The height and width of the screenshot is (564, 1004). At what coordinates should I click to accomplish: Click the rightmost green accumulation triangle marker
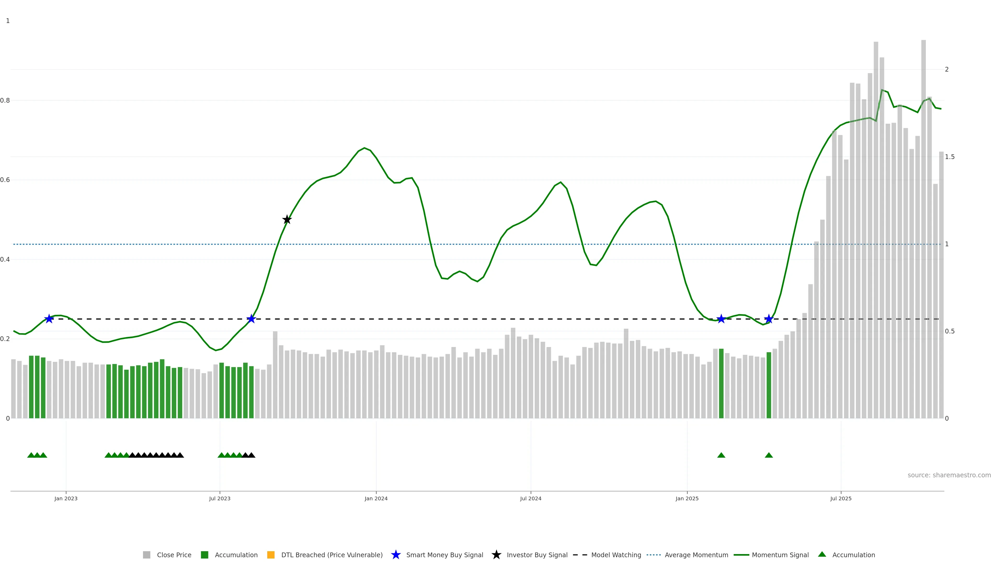[769, 455]
